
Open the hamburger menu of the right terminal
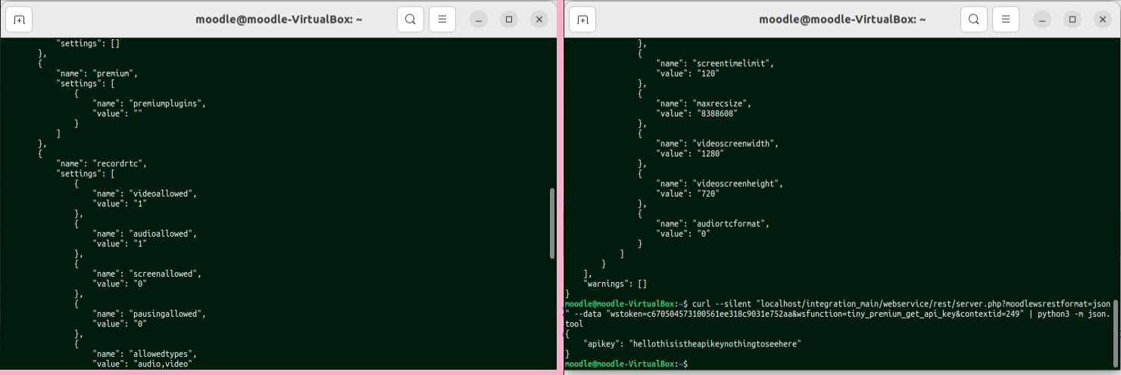click(x=1006, y=19)
